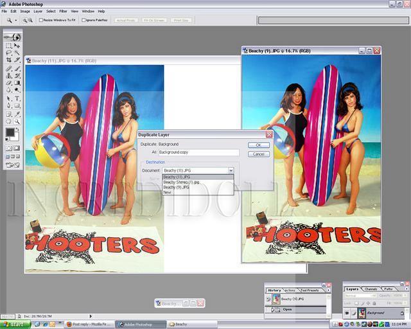Open Zoom tool preset picker arrow

pyautogui.click(x=15, y=20)
